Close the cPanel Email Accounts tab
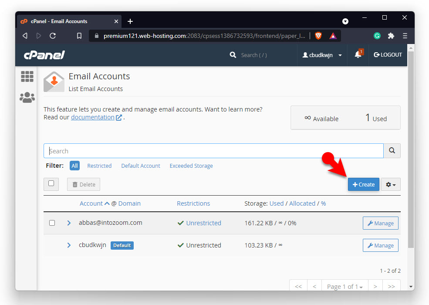 tap(116, 21)
